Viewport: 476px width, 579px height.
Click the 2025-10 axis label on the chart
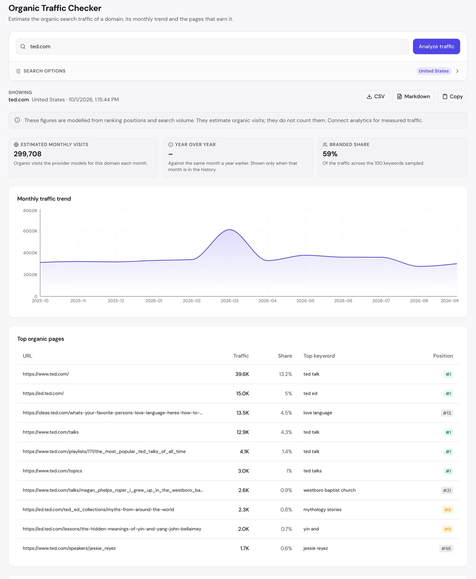40,301
